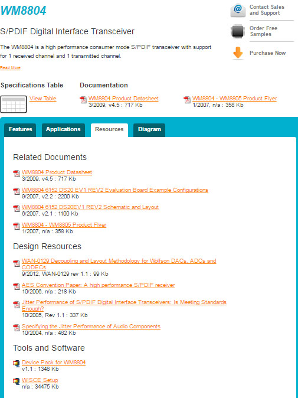Open Specifying the Jitter Performance link
This screenshot has width=298, height=398.
[91, 327]
